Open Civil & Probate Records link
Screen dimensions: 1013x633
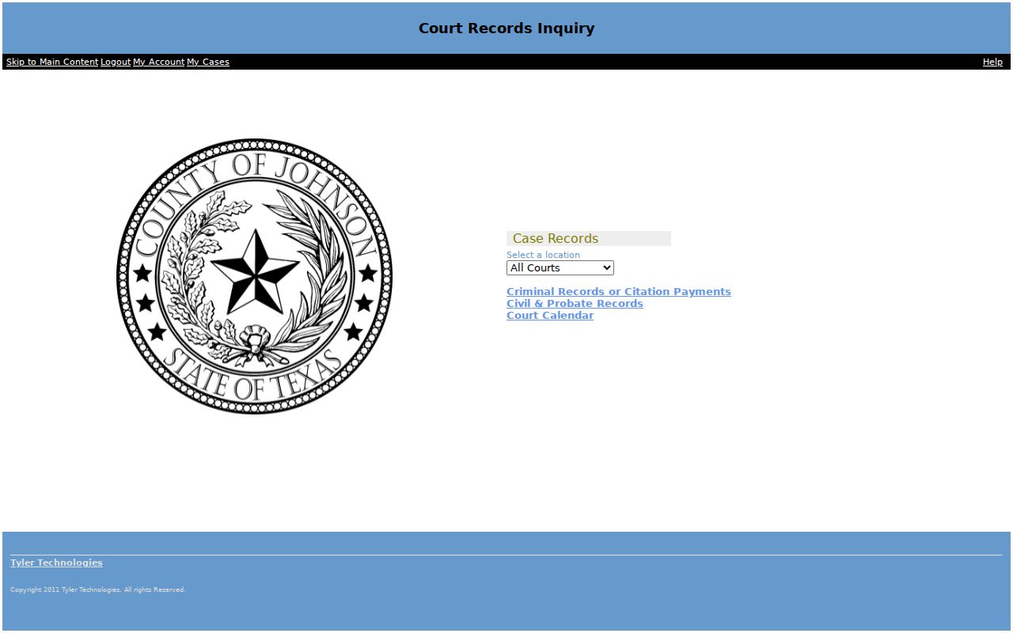(575, 304)
